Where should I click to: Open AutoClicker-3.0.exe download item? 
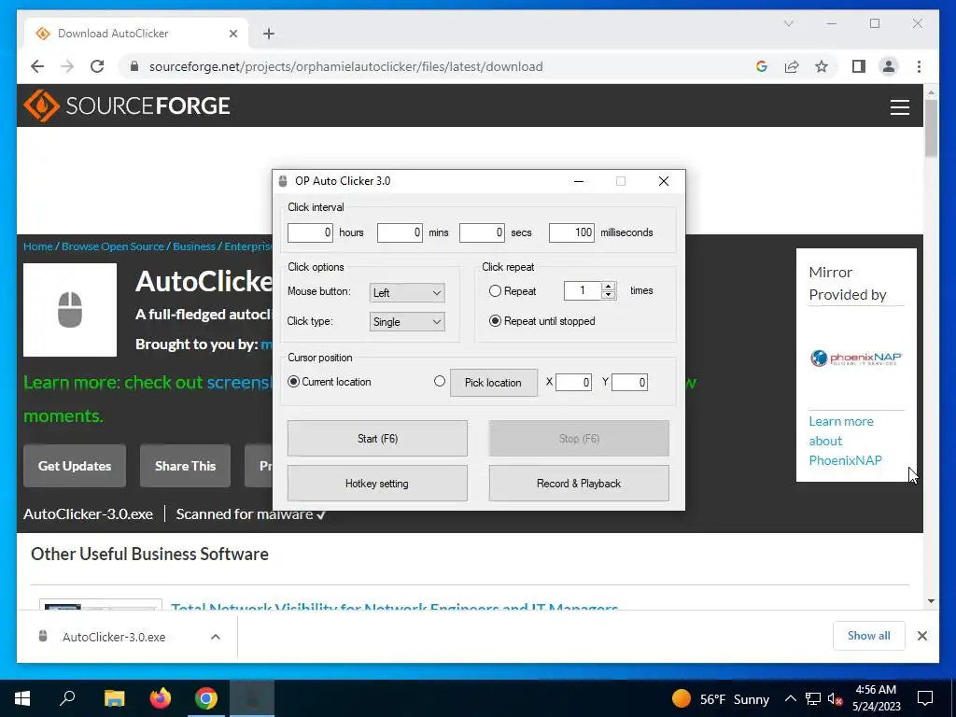(113, 637)
